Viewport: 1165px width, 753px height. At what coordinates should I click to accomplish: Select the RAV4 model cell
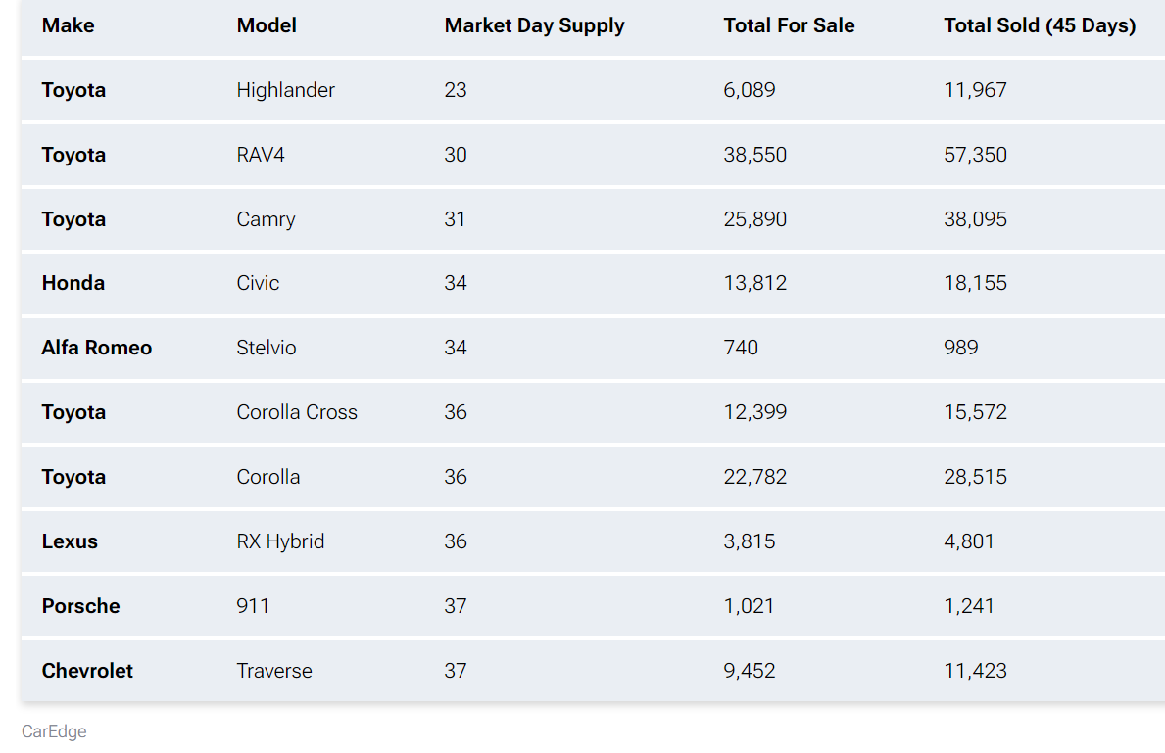click(261, 155)
